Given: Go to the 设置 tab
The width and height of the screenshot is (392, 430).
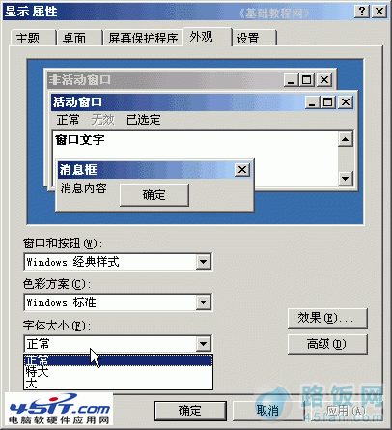Looking at the screenshot, I should coord(254,38).
